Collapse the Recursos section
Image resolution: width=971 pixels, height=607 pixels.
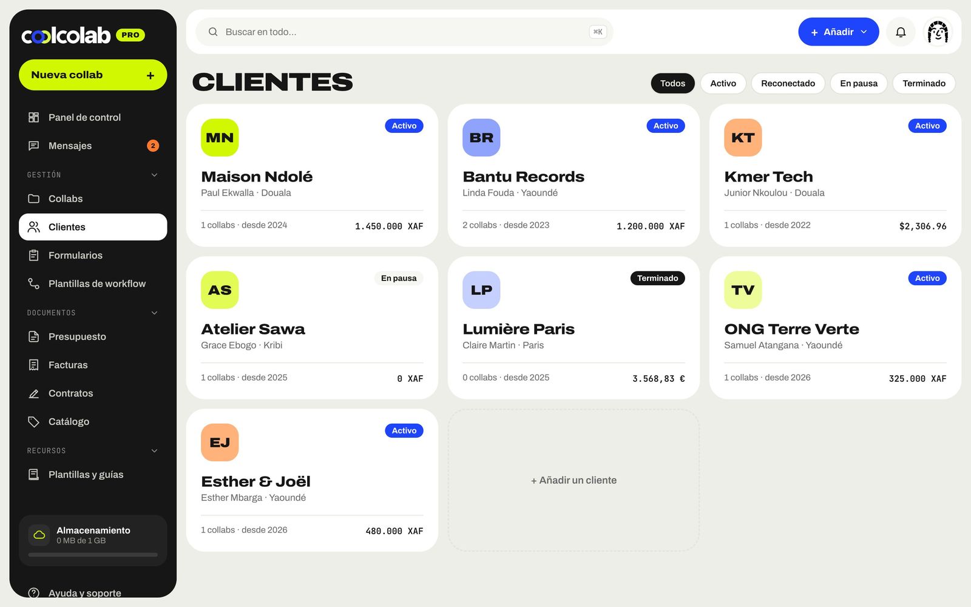154,450
